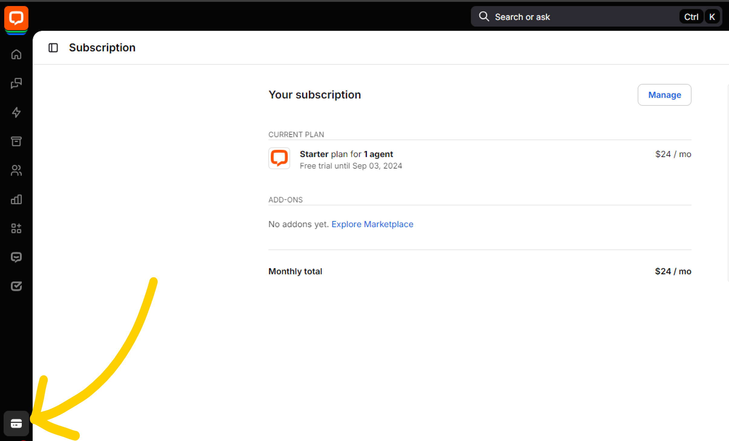Click the Ctrl shortcut key badge

tap(691, 17)
